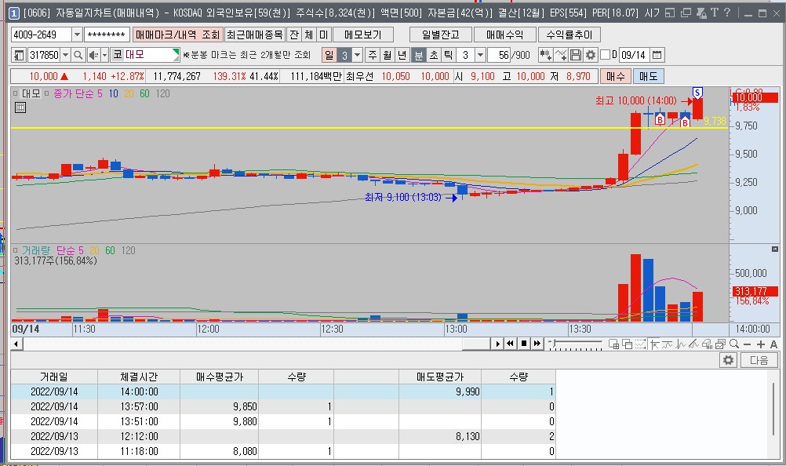Viewport: 786px width, 466px height.
Task: Select the 틱 tick period toggle
Action: (x=448, y=55)
